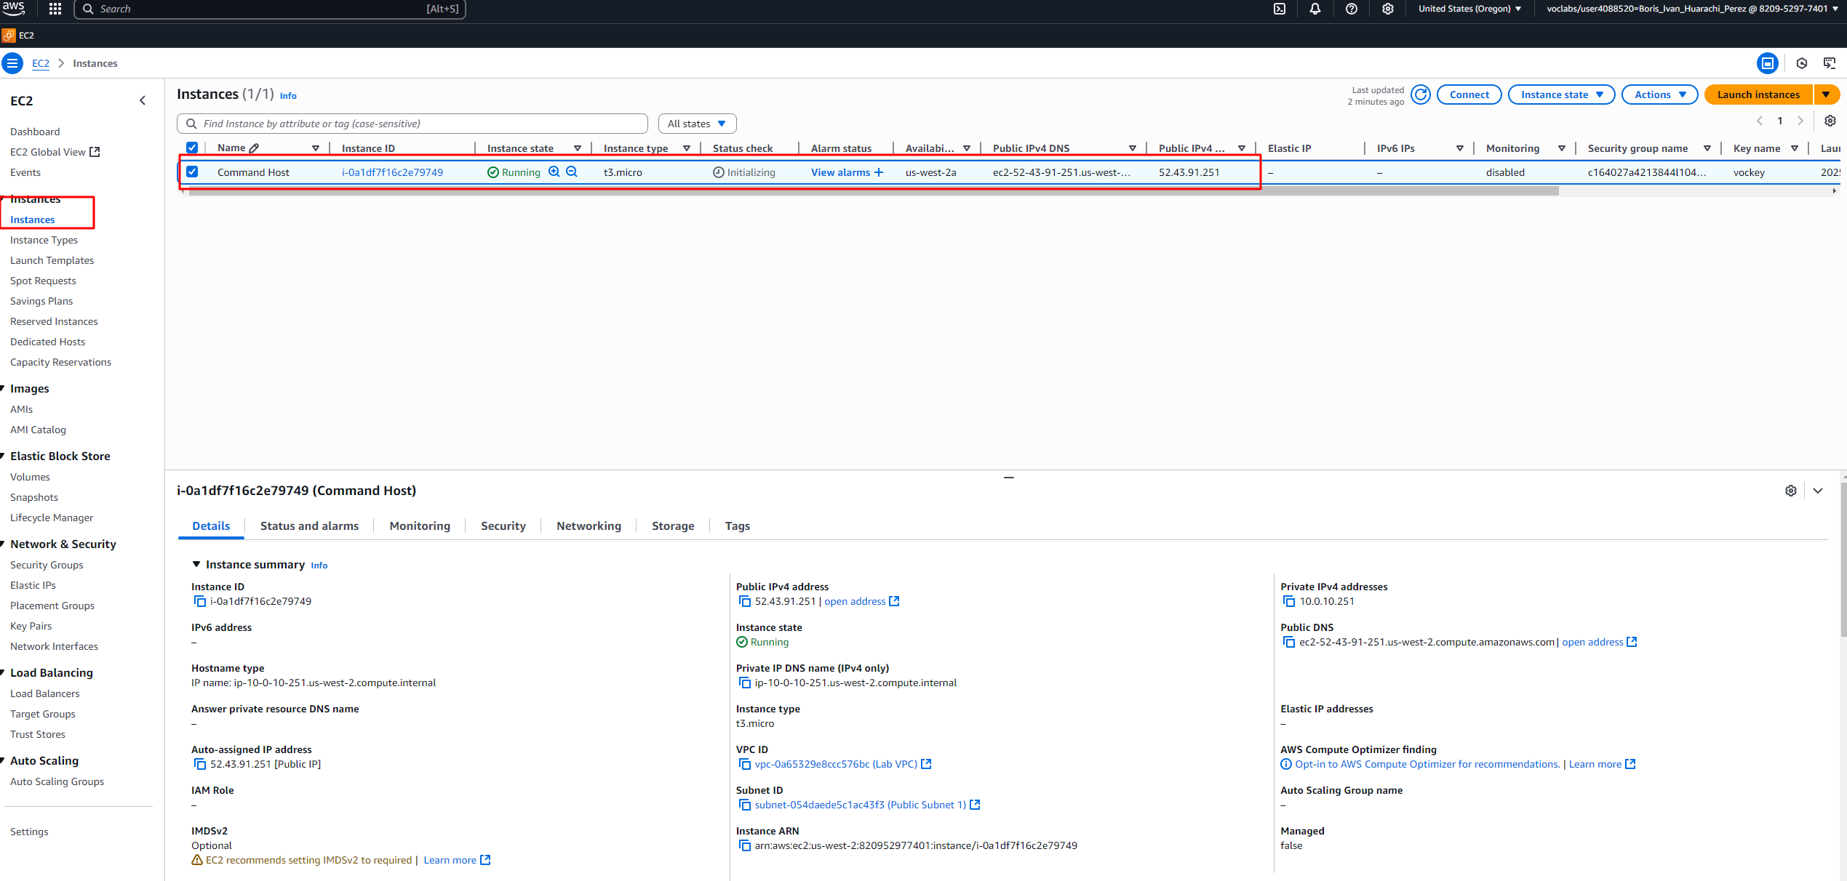Screen dimensions: 1847x881
Task: Sort by Instance type column arrow
Action: coord(686,148)
